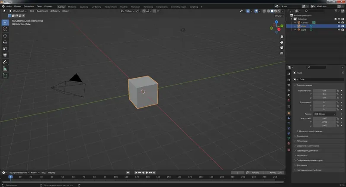346x187 pixels.
Task: Open rotation mode XYZ Euler dropdown
Action: pyautogui.click(x=324, y=114)
